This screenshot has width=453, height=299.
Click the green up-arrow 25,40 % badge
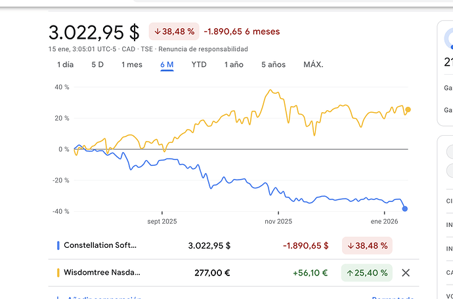click(x=366, y=273)
